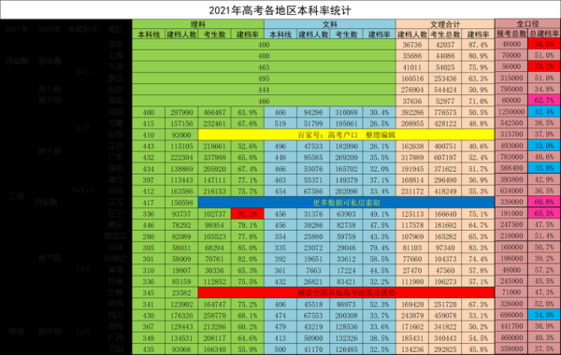Select the red 76.5% cell

click(x=544, y=44)
